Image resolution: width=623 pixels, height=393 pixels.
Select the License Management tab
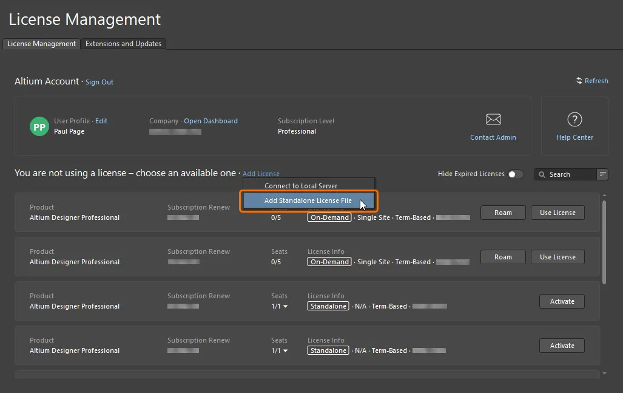coord(41,44)
